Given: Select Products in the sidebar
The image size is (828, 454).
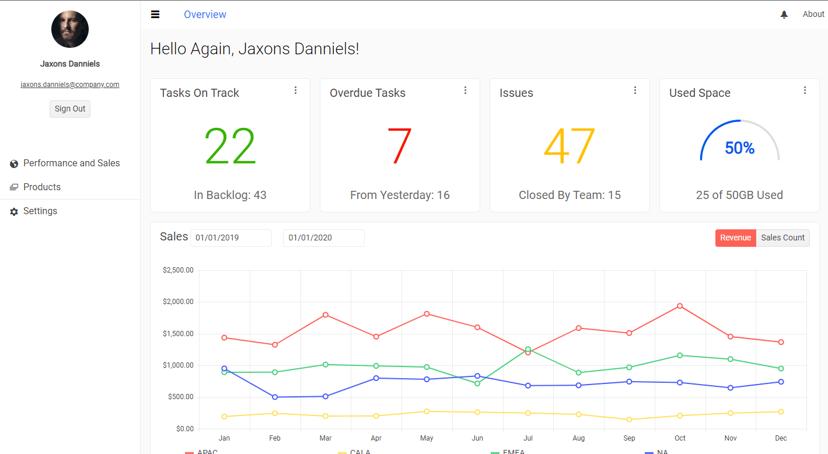Looking at the screenshot, I should coord(42,187).
